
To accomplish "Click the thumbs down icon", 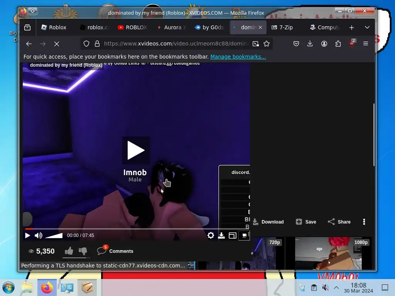I will 83,251.
